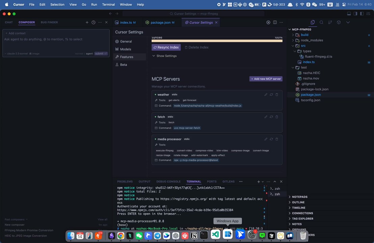This screenshot has width=374, height=243.
Task: Maximize the terminal panel with caret icon
Action: (x=275, y=182)
